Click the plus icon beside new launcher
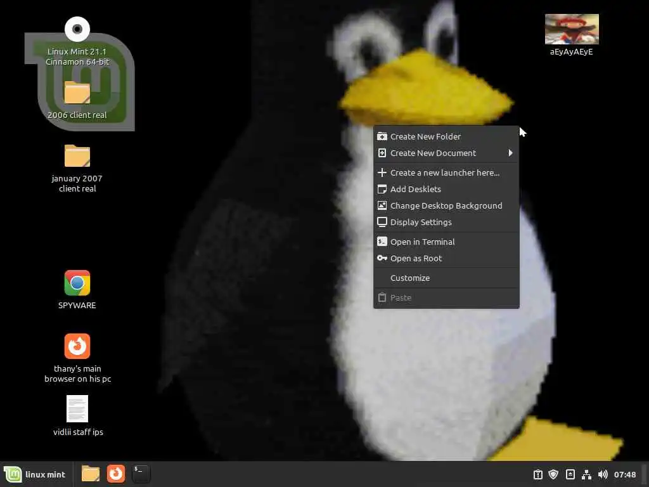The width and height of the screenshot is (649, 487). (382, 172)
